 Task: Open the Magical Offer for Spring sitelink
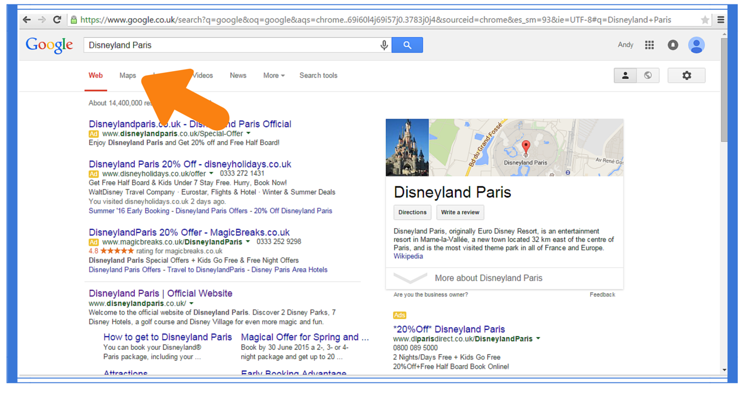[305, 337]
